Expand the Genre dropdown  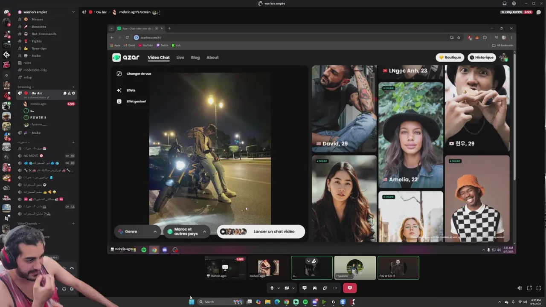click(x=137, y=232)
